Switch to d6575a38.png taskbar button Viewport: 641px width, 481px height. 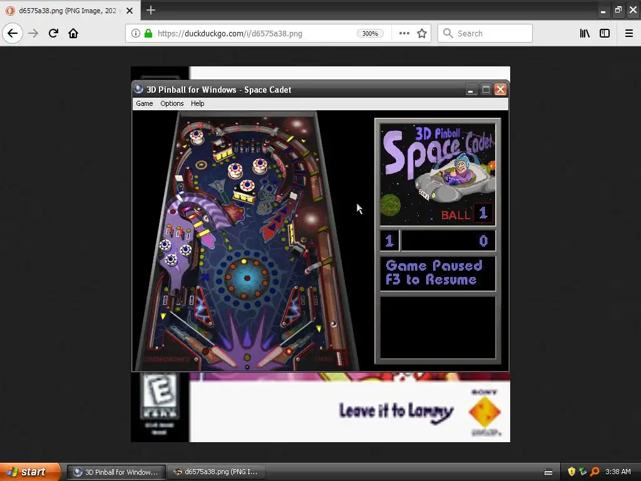pyautogui.click(x=216, y=472)
